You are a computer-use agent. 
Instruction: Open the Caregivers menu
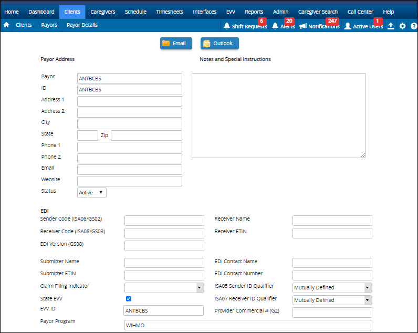(103, 12)
